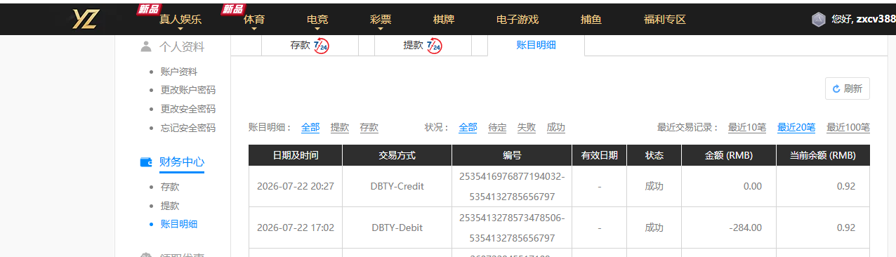
Task: Open 账户资料 in sidebar
Action: (179, 72)
